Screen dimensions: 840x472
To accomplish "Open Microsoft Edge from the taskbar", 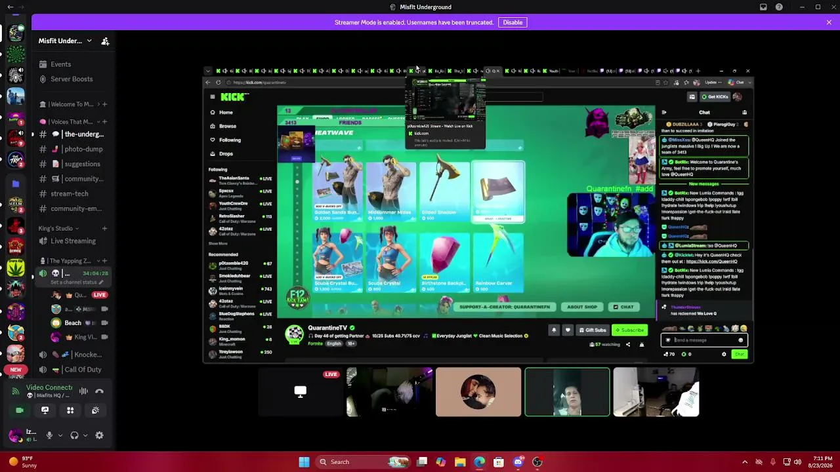I will click(x=479, y=462).
